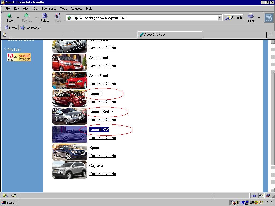275x206 pixels.
Task: Go to the Home page
Action: (11, 28)
